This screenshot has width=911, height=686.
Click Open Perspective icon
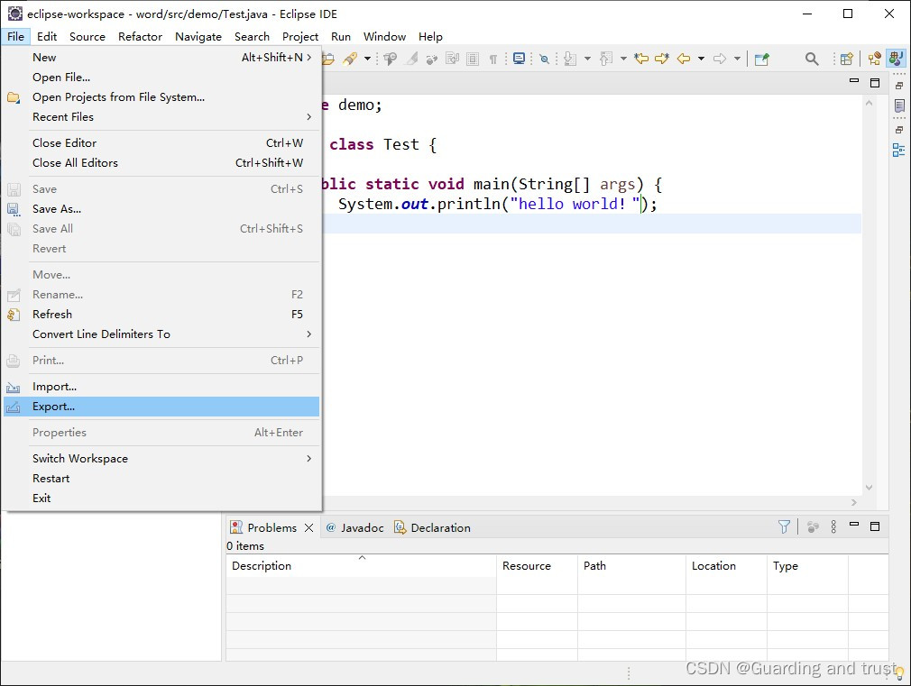(847, 59)
